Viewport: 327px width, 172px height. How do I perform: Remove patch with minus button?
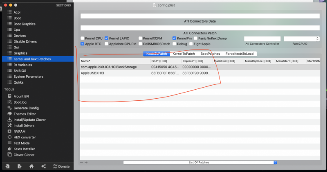(x=81, y=163)
